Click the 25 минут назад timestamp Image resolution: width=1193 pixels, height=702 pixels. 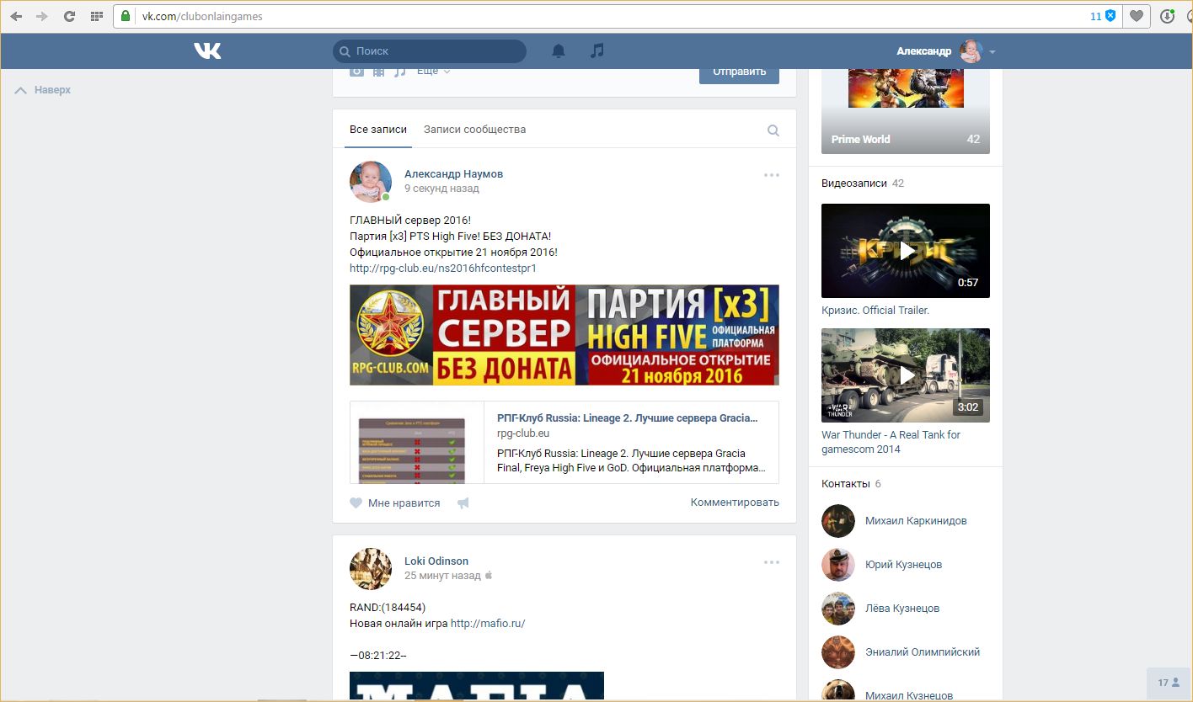coord(442,576)
